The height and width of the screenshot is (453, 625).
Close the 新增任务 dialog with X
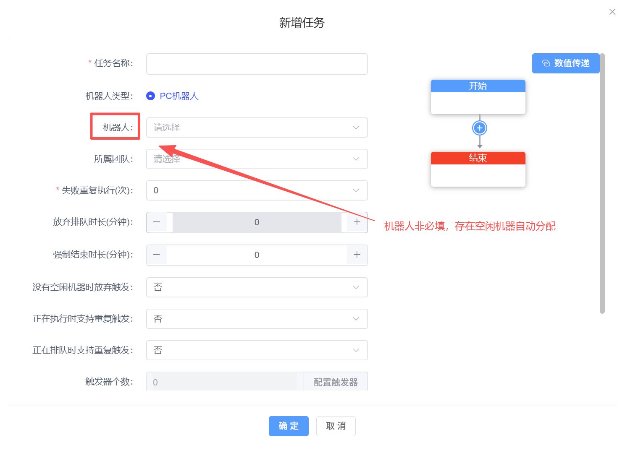pyautogui.click(x=612, y=12)
